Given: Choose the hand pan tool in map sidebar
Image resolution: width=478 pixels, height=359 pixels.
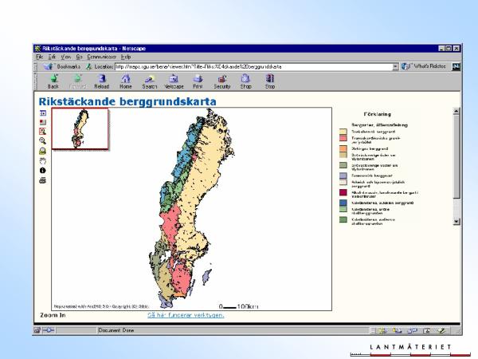Looking at the screenshot, I should pos(42,160).
